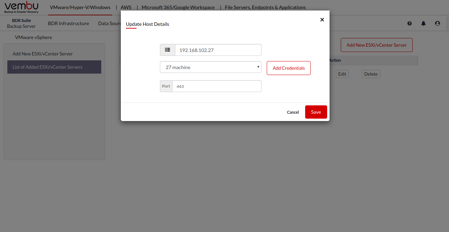Open File Servers, Endpoints & Applications tab
The width and height of the screenshot is (449, 232).
[265, 7]
